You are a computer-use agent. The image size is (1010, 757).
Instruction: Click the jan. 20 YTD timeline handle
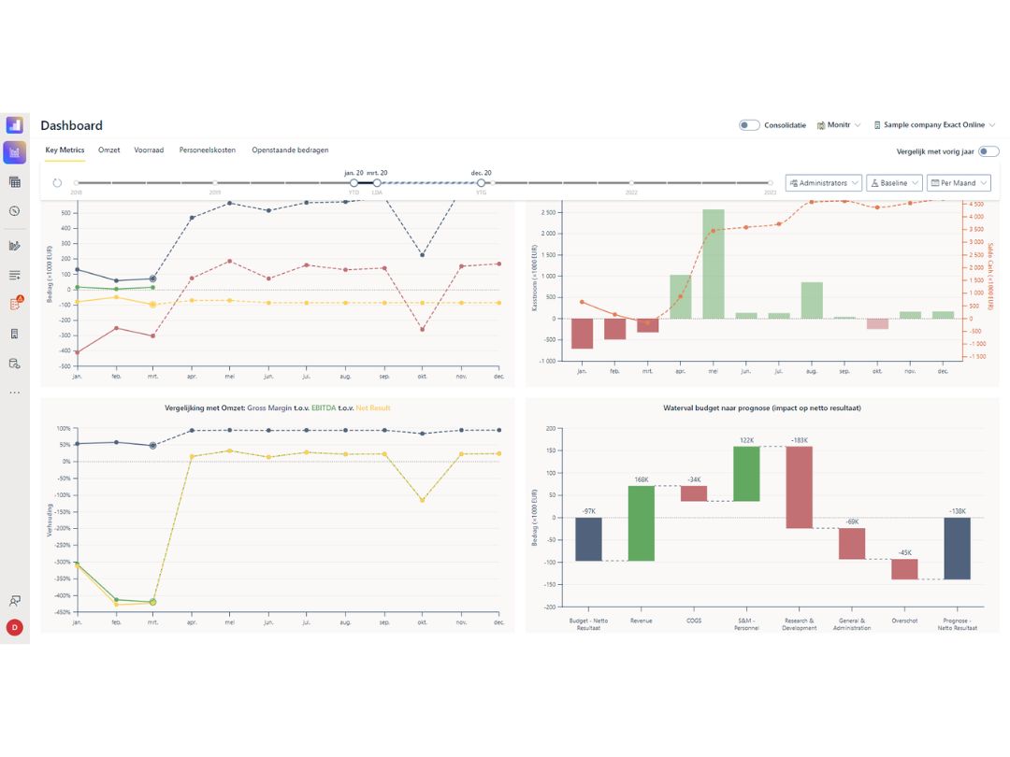pos(353,183)
